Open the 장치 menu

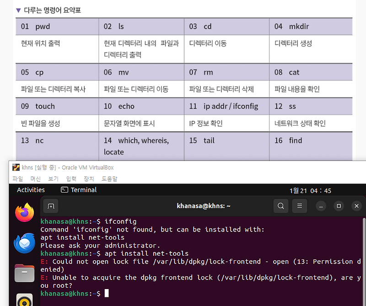[x=87, y=179]
